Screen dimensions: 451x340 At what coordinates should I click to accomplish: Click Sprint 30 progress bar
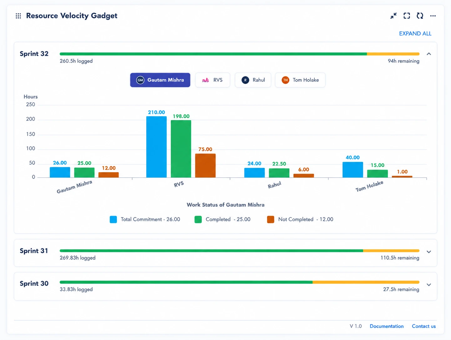pyautogui.click(x=239, y=282)
